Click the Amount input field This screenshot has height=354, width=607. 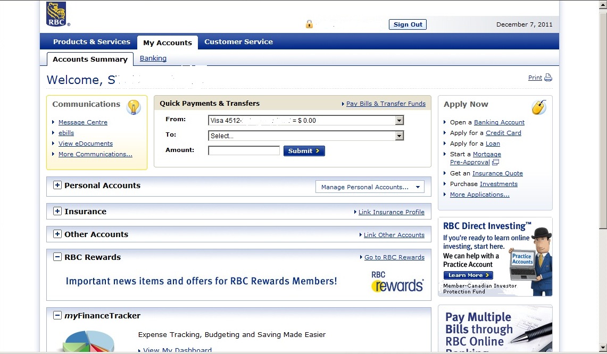tap(244, 151)
